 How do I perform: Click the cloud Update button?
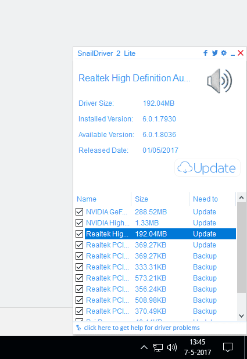(207, 168)
